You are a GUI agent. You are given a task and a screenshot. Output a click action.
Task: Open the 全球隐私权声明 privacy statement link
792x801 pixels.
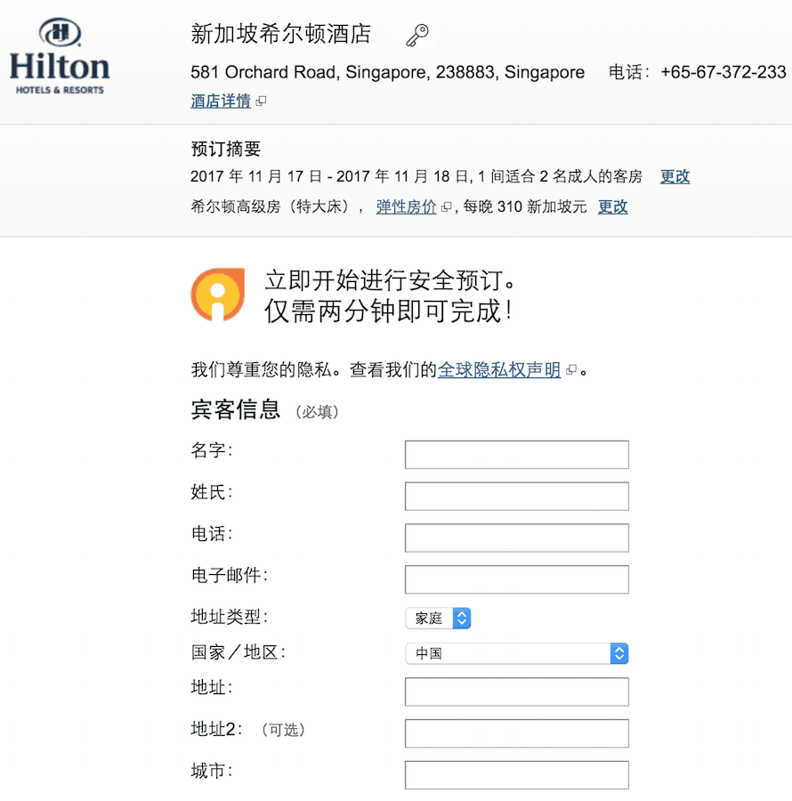pos(499,369)
